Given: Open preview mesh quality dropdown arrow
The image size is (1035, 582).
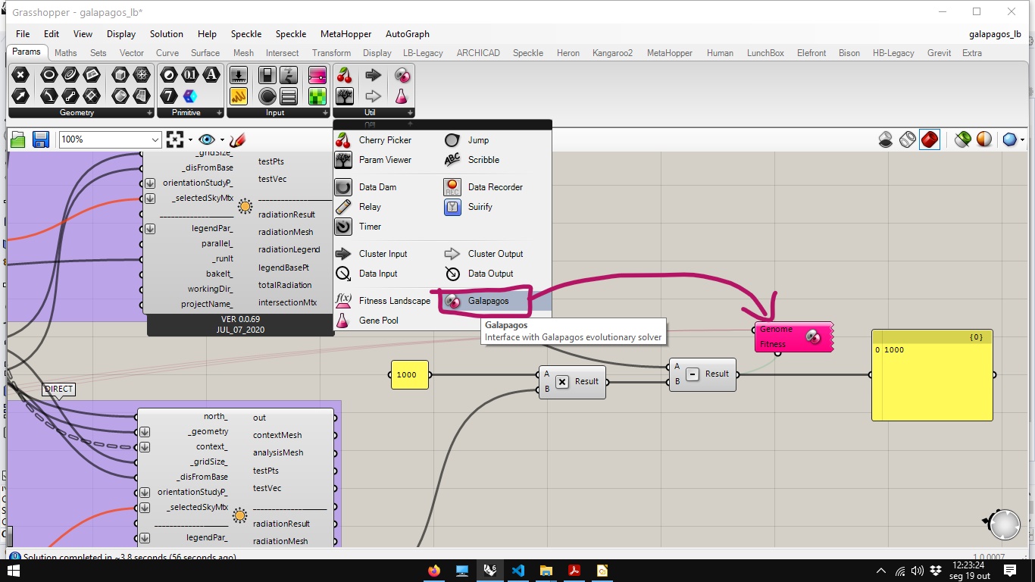Looking at the screenshot, I should 1022,140.
